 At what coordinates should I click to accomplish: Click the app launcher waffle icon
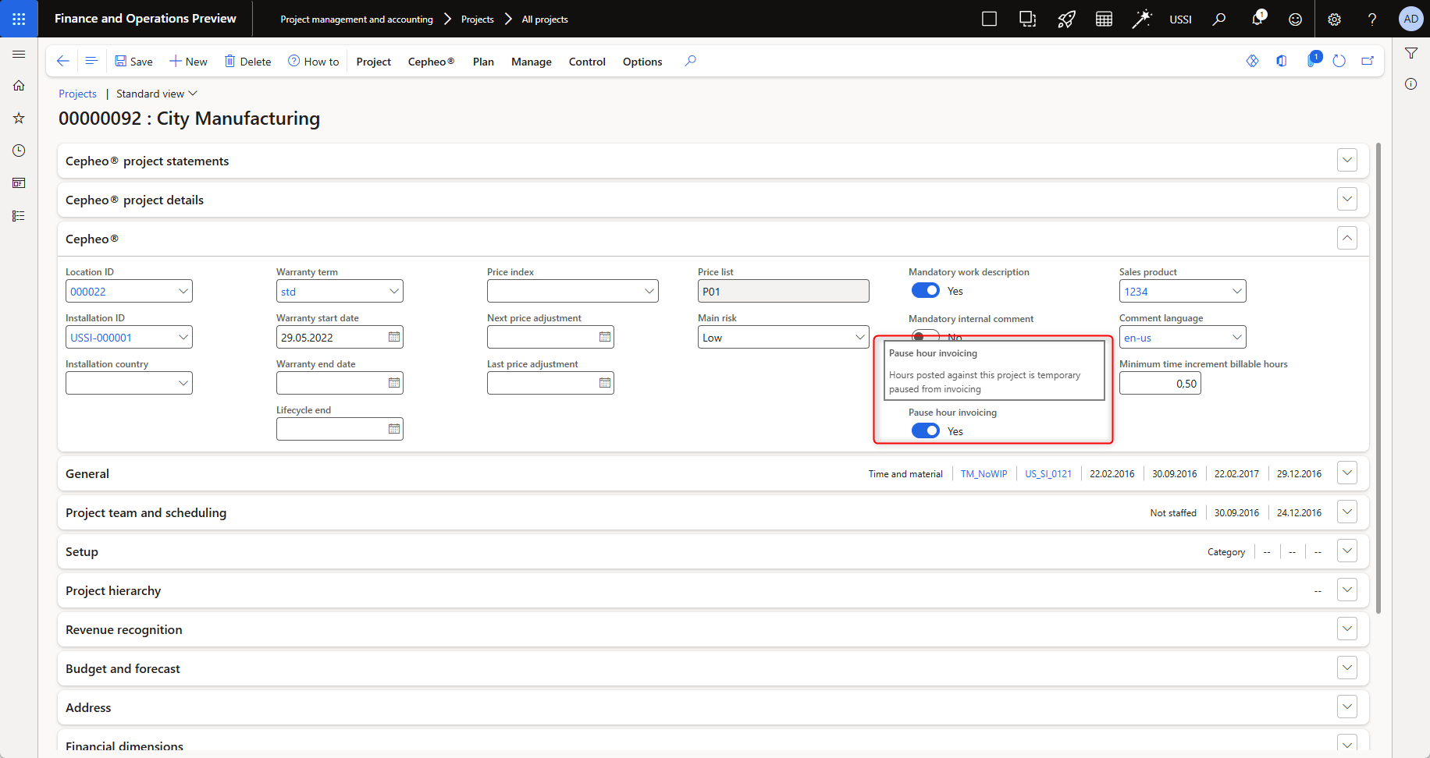tap(19, 19)
